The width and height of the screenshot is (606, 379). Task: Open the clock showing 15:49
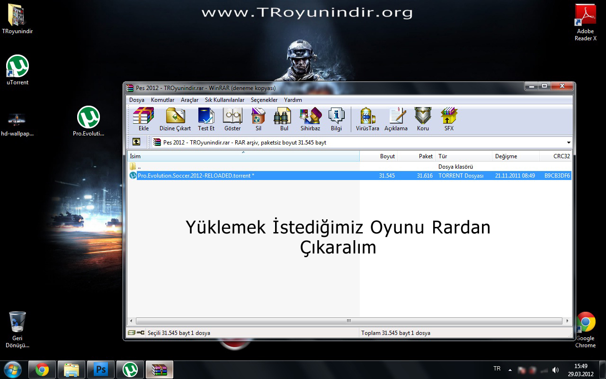581,370
